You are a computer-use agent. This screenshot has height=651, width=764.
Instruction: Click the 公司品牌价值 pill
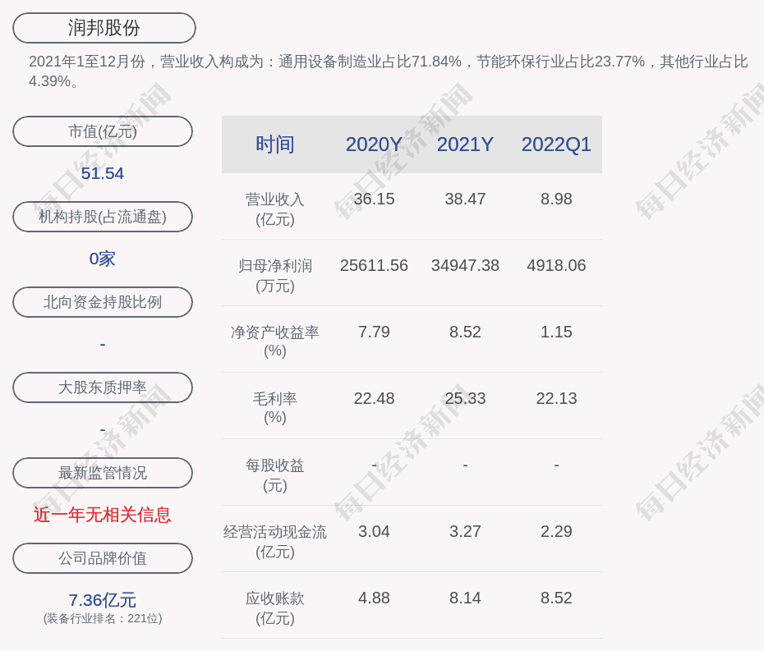pos(103,558)
